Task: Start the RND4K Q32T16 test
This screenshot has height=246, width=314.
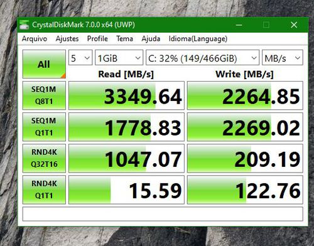Action: pyautogui.click(x=44, y=158)
